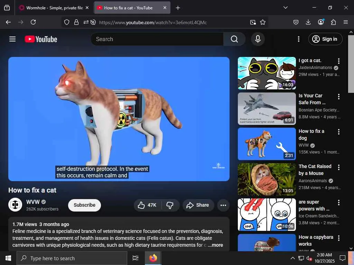Image resolution: width=354 pixels, height=265 pixels.
Task: Start voice search with microphone icon
Action: coord(258,39)
